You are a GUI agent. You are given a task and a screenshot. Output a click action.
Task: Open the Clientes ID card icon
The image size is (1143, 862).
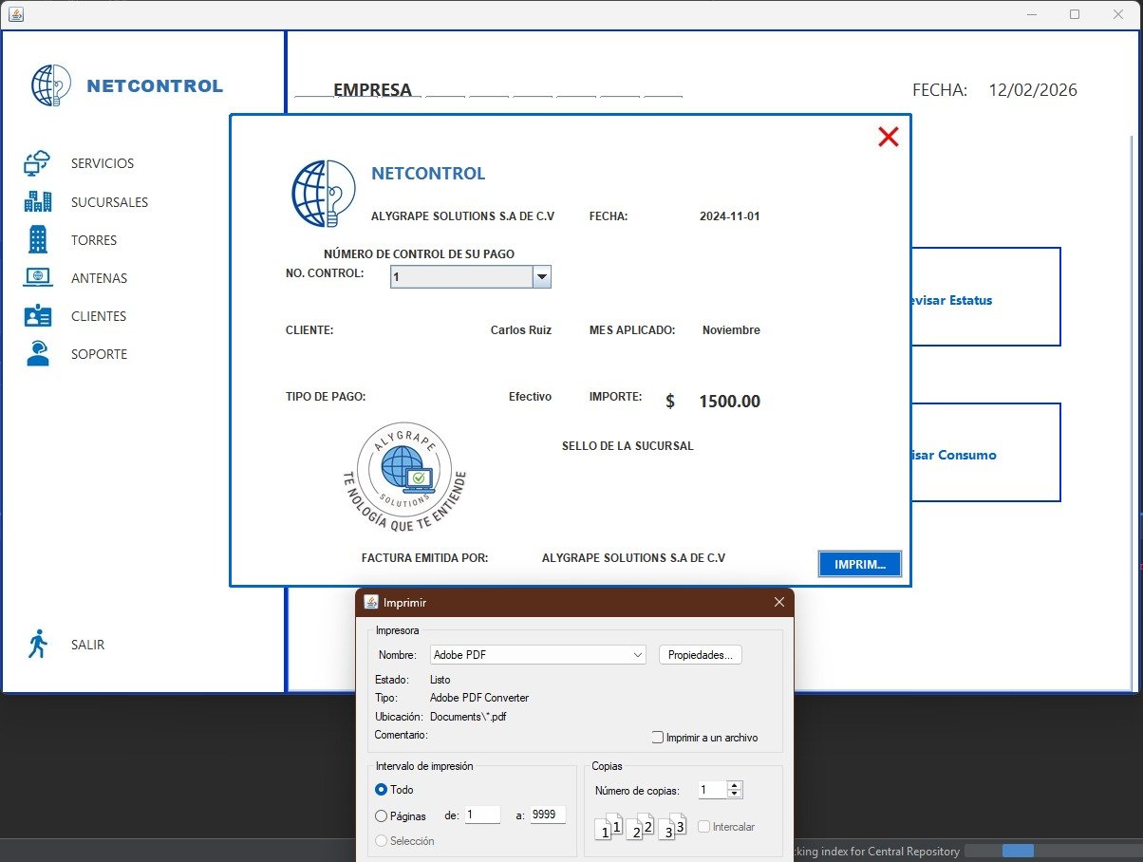pos(38,315)
